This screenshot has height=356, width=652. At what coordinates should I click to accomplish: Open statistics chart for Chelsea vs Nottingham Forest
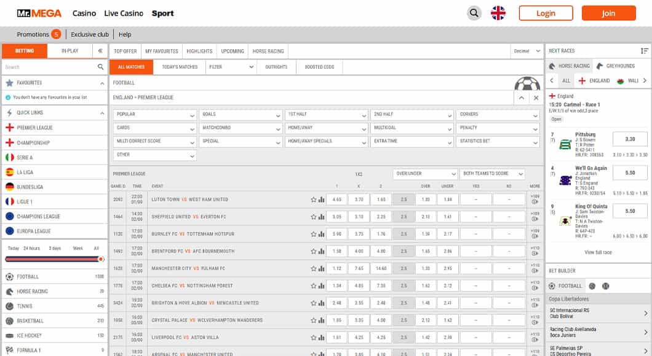click(x=321, y=286)
